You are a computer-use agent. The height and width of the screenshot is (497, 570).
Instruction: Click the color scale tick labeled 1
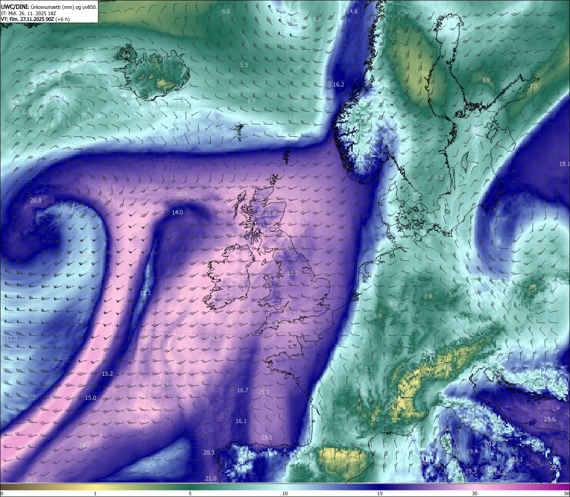[95, 493]
